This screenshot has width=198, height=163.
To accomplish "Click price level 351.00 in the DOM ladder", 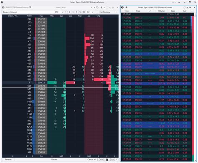I will pyautogui.click(x=41, y=38).
